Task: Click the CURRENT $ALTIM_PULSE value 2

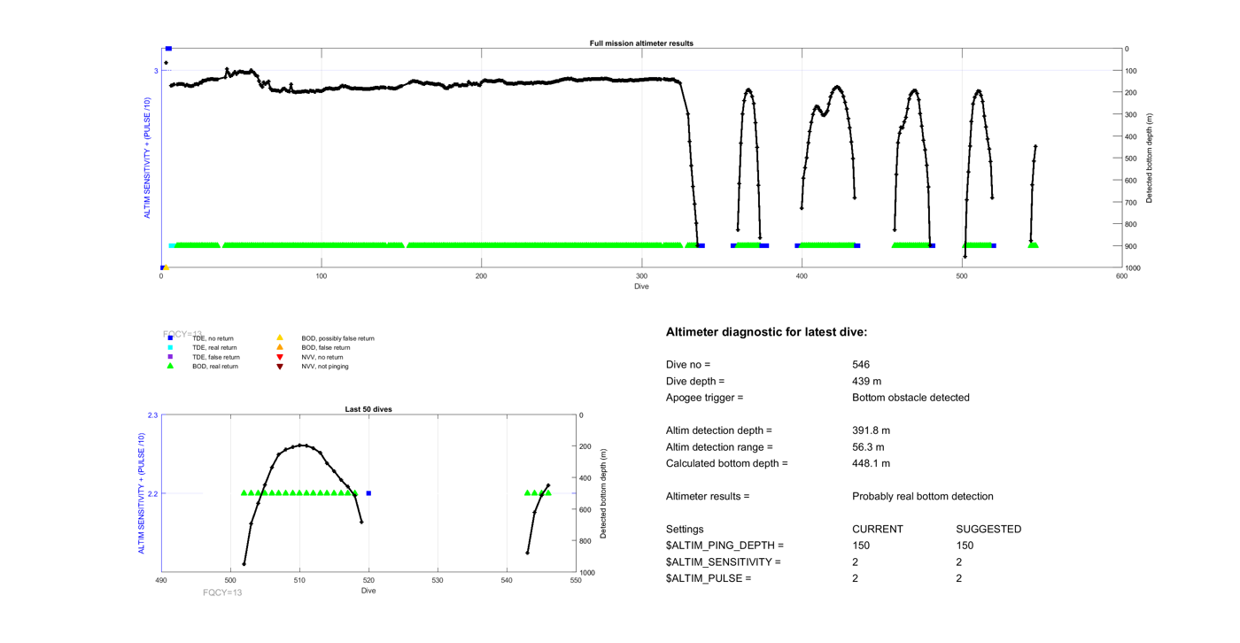Action: click(855, 578)
